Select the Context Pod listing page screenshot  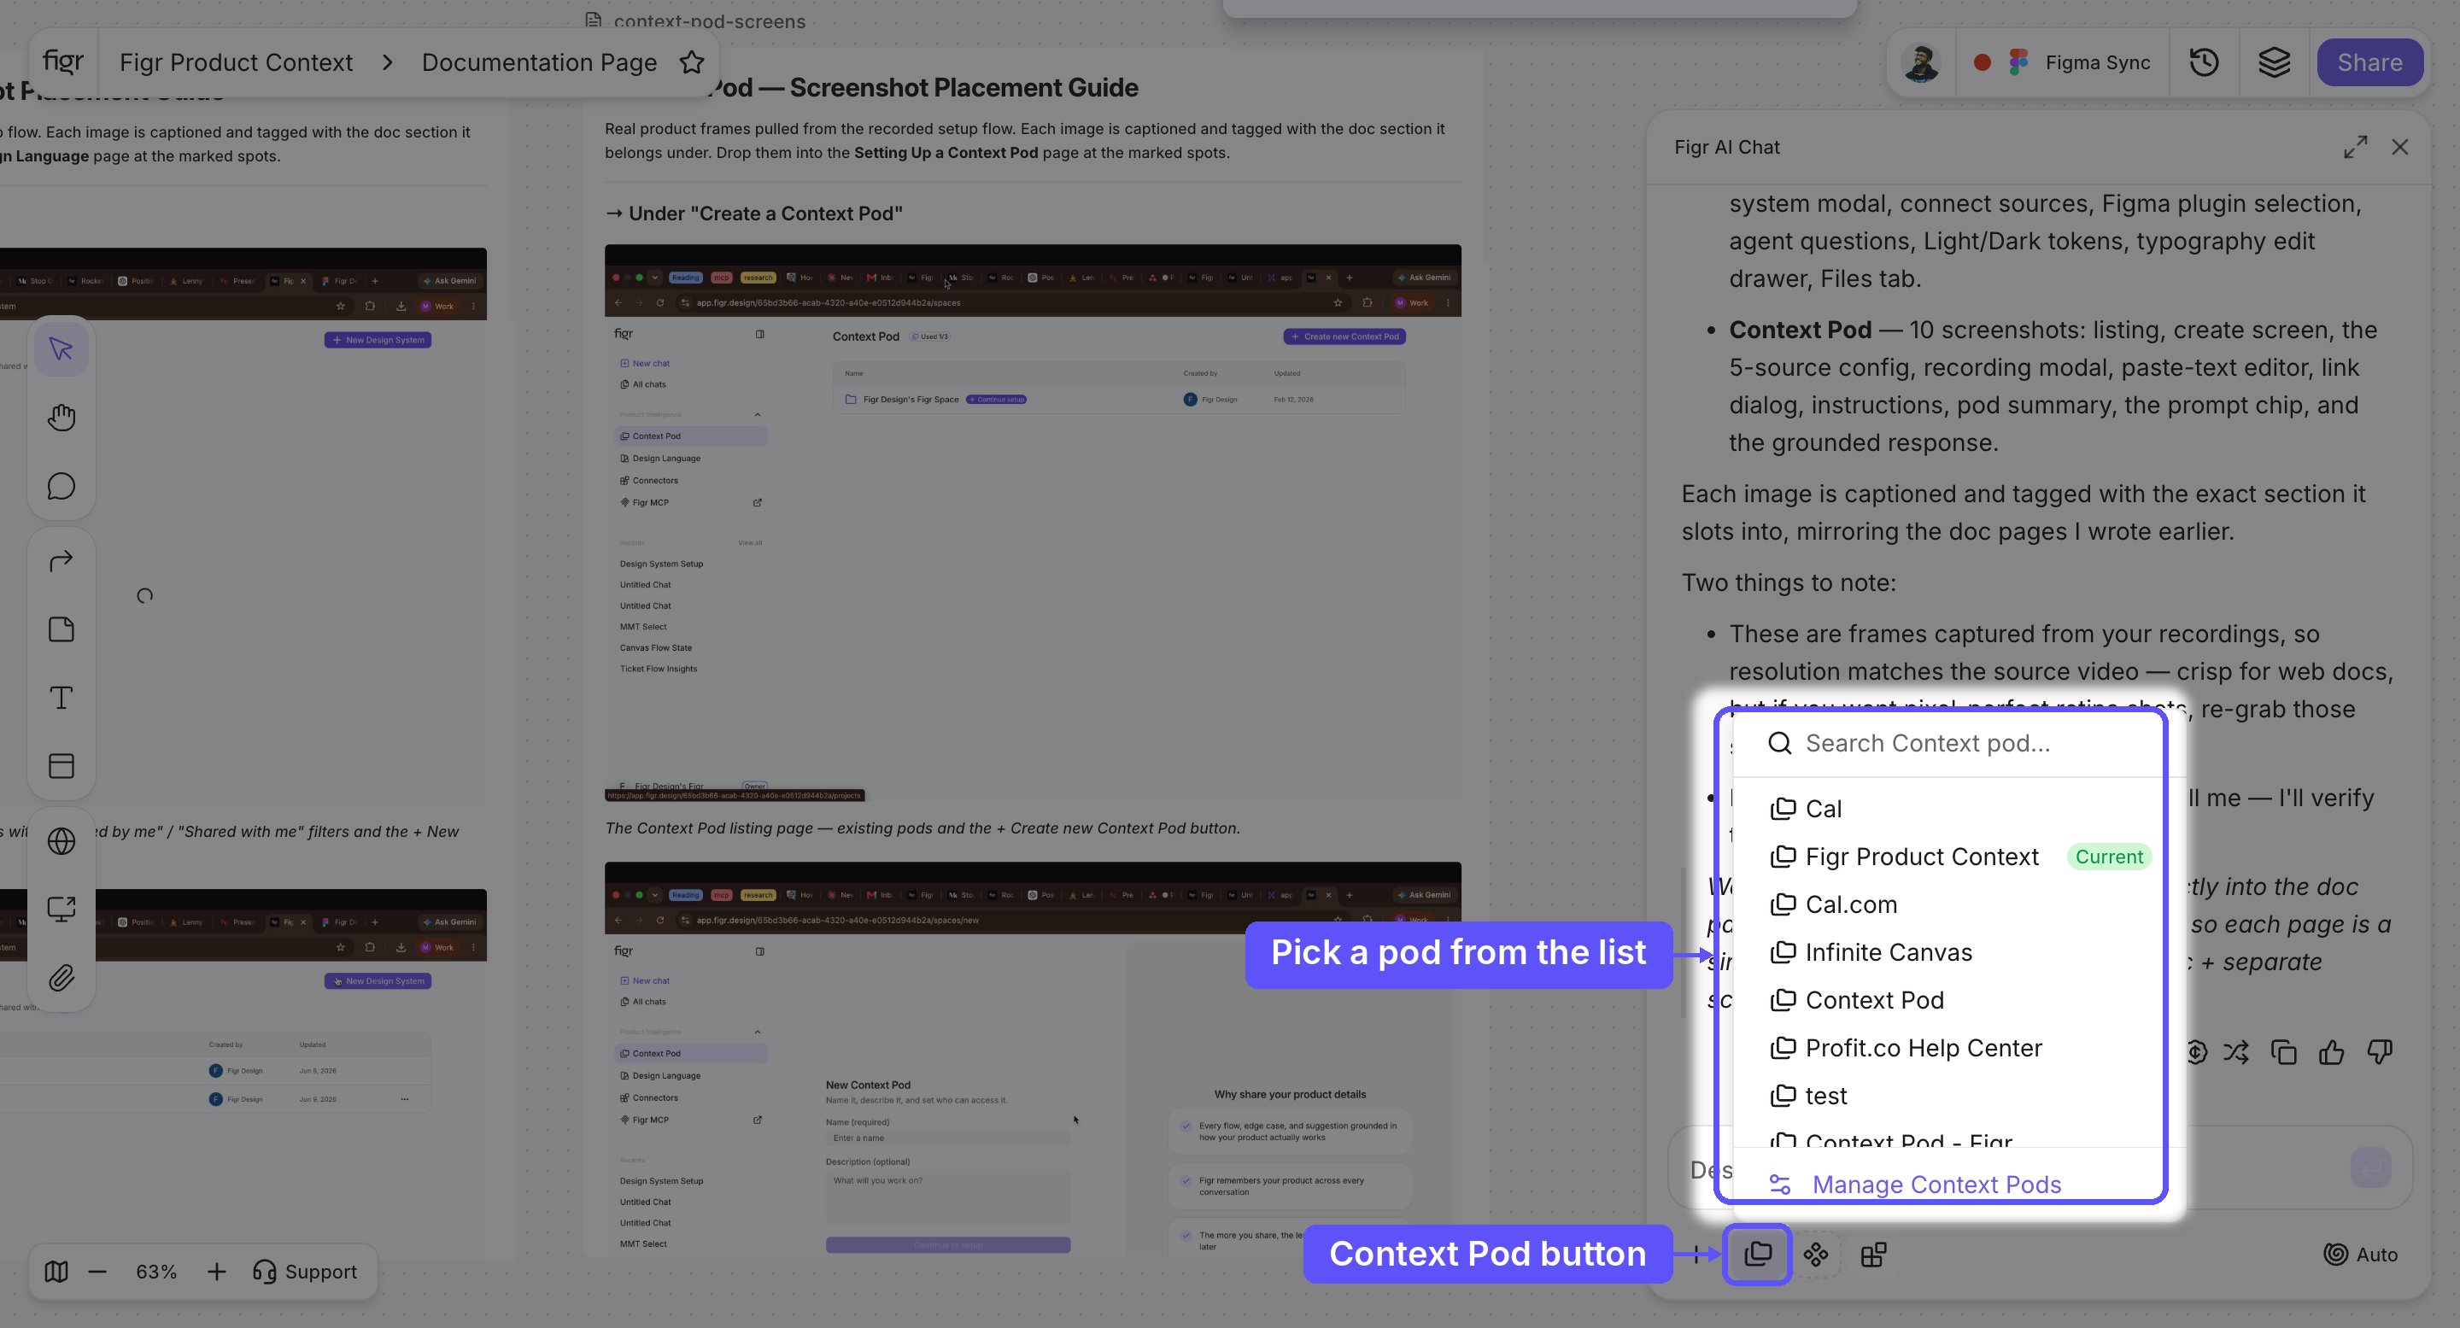1033,522
